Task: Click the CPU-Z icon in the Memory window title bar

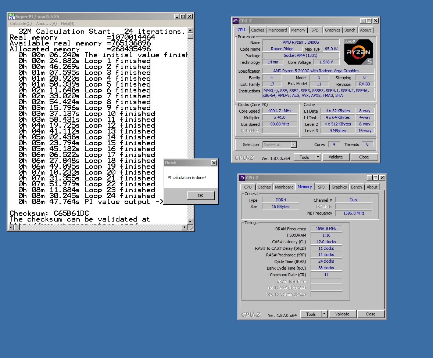Action: coord(242,178)
